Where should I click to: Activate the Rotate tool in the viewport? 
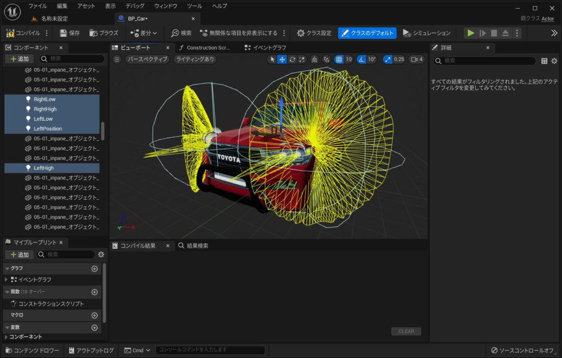point(293,59)
